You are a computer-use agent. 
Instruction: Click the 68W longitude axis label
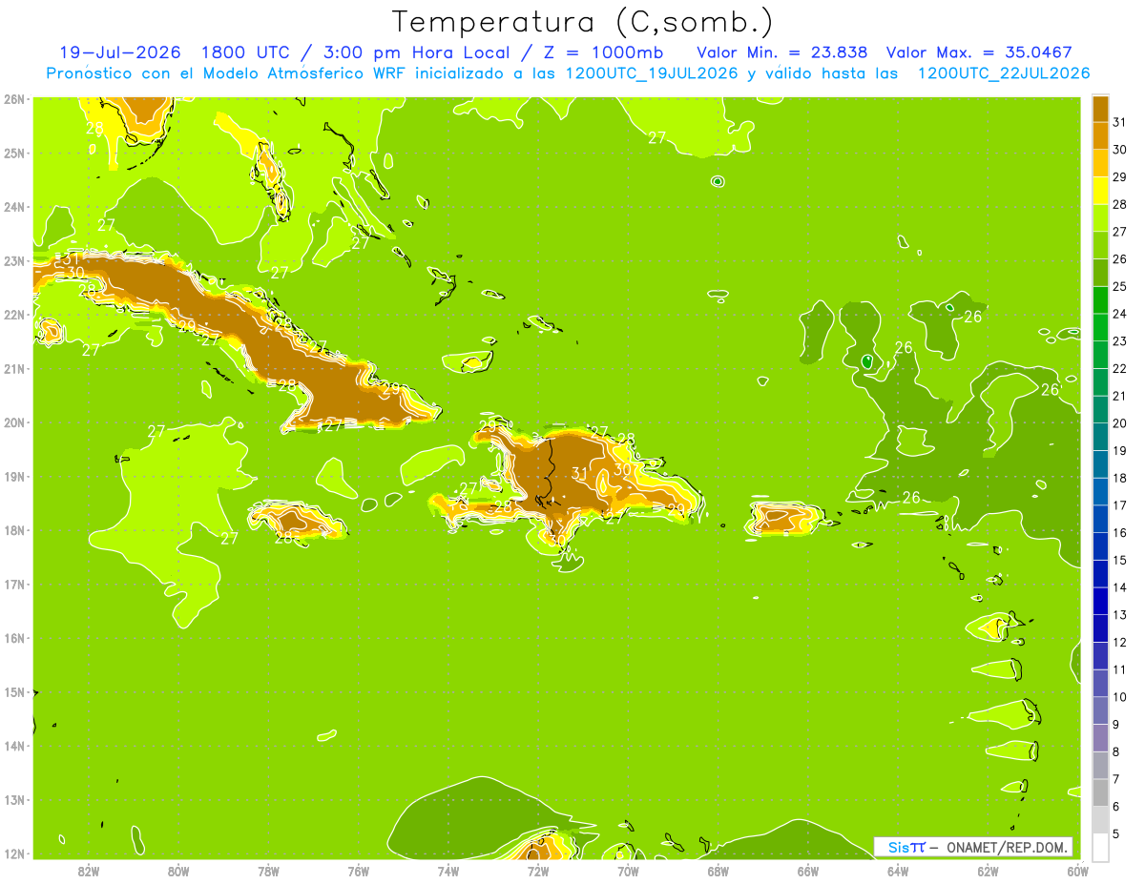(718, 871)
